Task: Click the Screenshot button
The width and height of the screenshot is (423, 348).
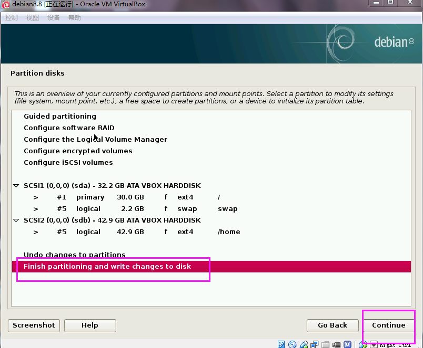Action: click(34, 325)
